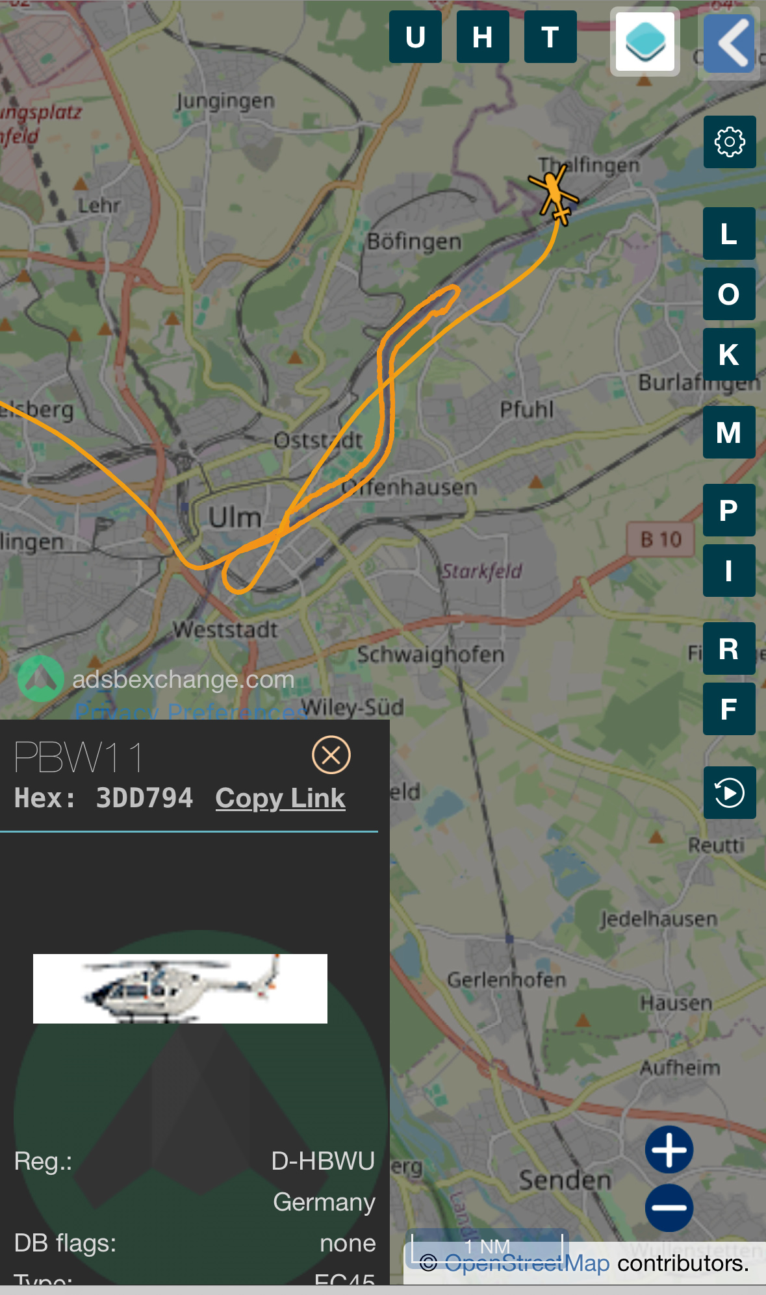The width and height of the screenshot is (766, 1295).
Task: Zoom in with the plus button
Action: point(669,1150)
